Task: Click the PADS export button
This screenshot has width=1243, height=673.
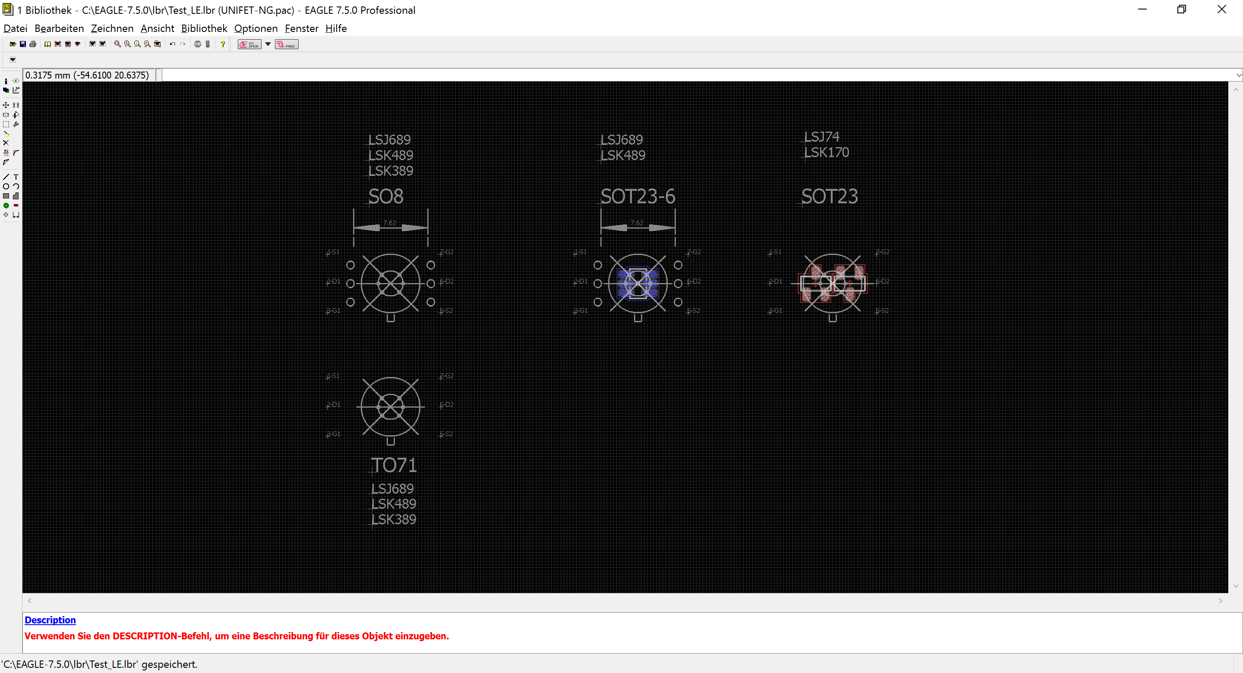Action: [x=287, y=44]
